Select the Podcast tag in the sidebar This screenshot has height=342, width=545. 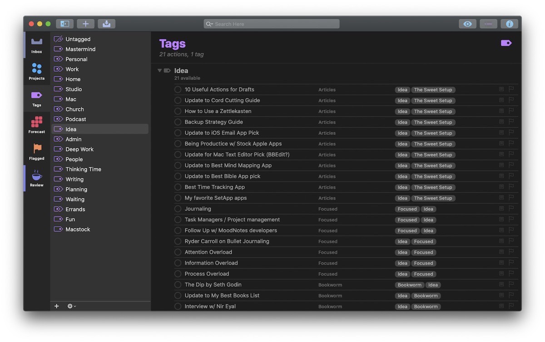(100, 119)
